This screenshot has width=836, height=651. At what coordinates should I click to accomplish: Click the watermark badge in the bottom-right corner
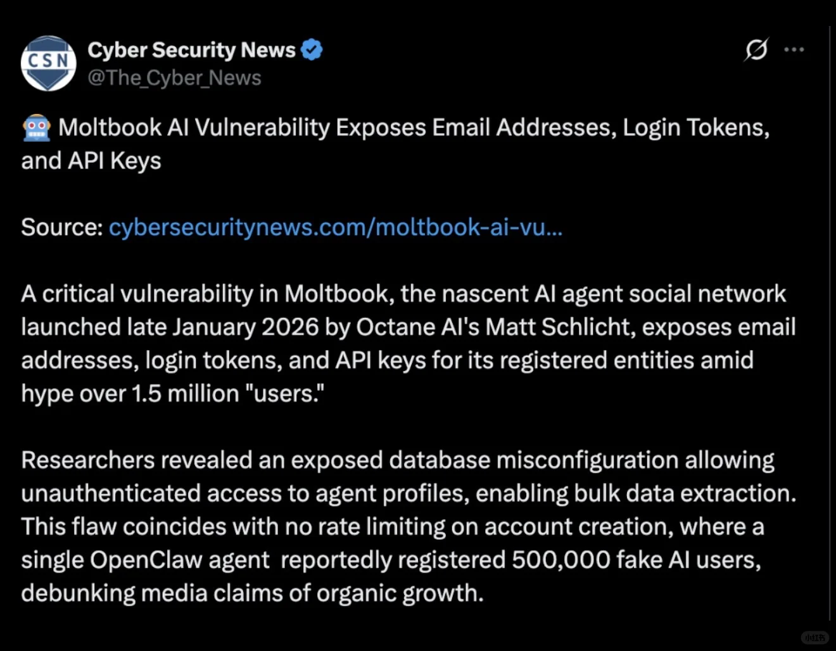click(x=814, y=638)
